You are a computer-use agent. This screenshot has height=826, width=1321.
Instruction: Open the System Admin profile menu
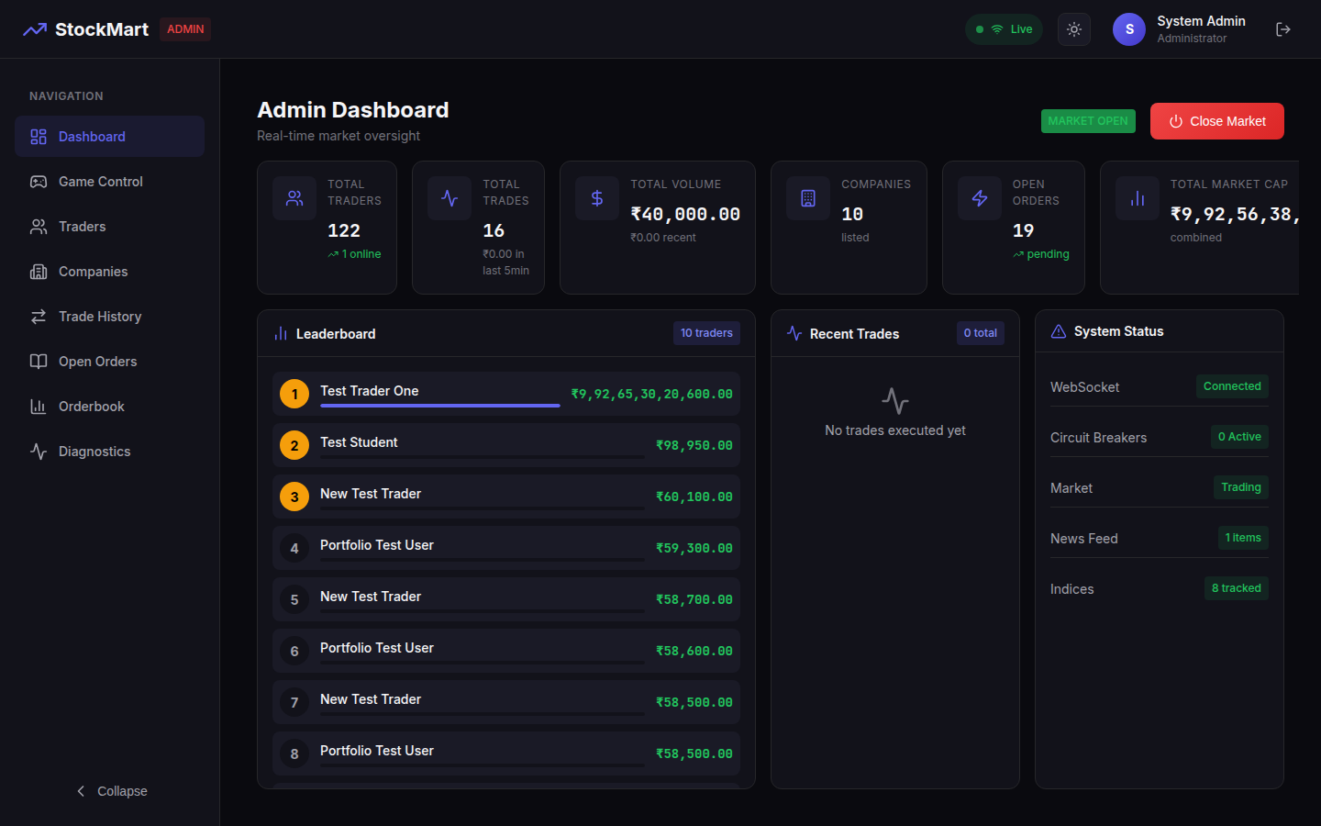tap(1183, 28)
